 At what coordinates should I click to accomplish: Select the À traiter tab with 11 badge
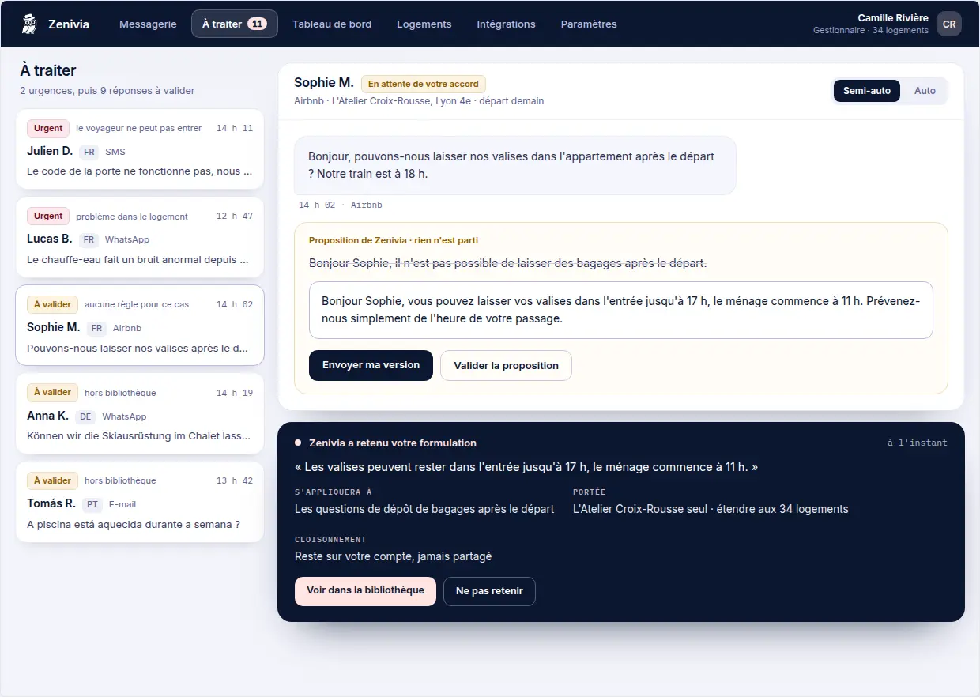[235, 24]
